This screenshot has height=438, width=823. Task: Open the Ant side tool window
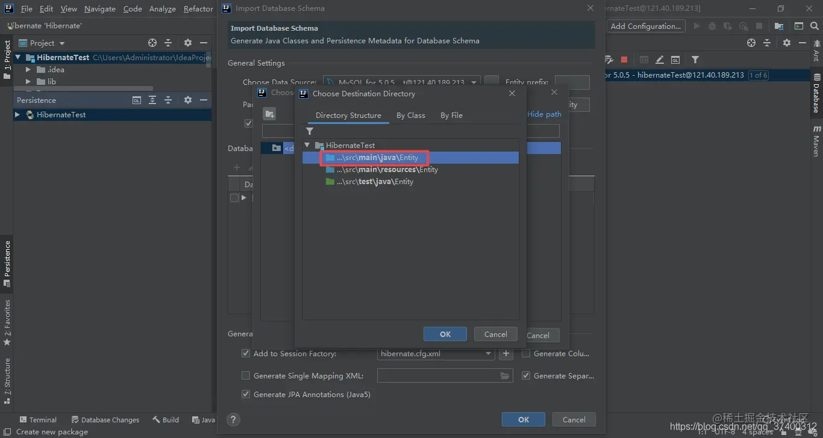tap(817, 51)
